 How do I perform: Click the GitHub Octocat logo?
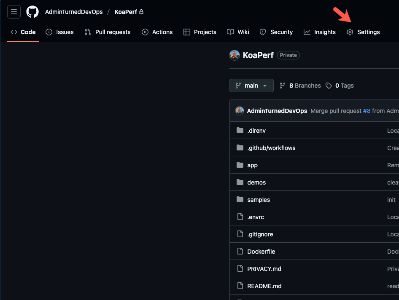(x=32, y=12)
